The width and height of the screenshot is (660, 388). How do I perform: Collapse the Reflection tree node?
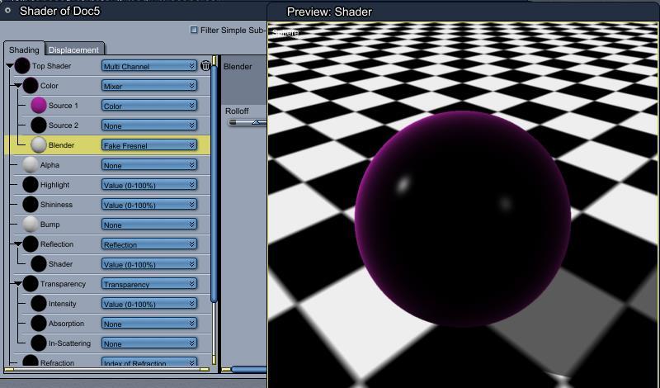click(17, 244)
